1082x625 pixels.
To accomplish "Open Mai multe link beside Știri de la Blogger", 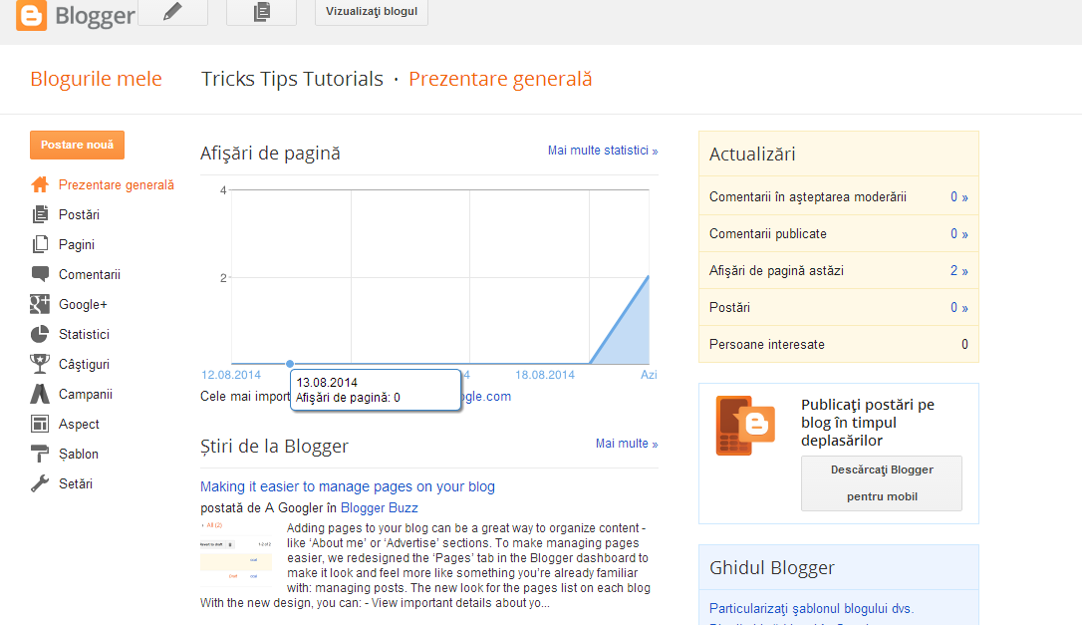I will click(627, 444).
